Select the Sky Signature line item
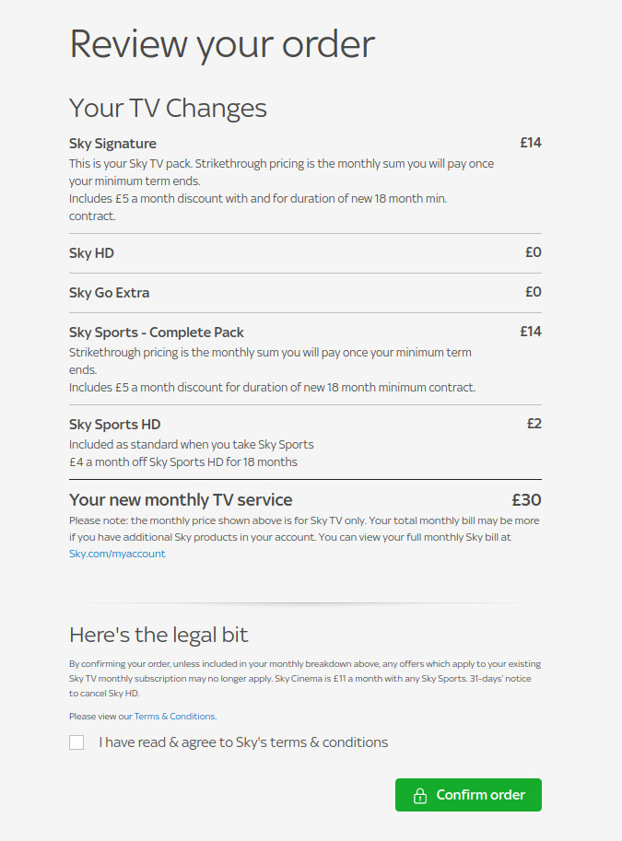 click(112, 143)
